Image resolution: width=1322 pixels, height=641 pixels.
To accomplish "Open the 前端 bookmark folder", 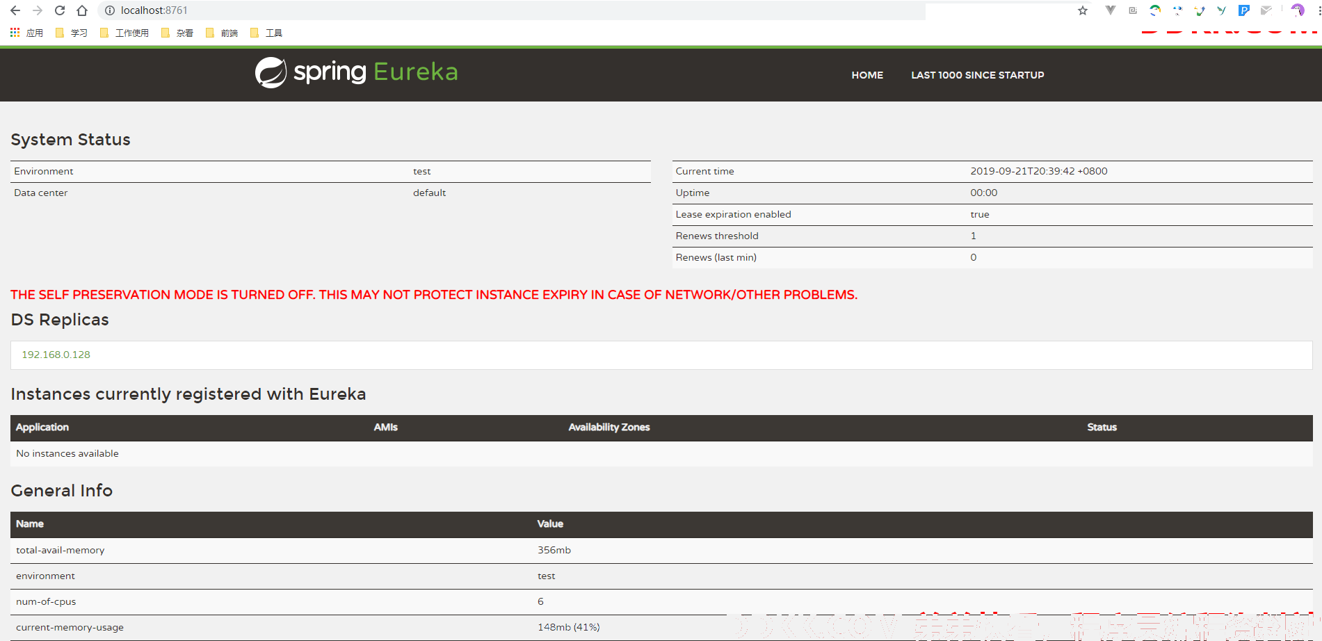I will pos(222,33).
